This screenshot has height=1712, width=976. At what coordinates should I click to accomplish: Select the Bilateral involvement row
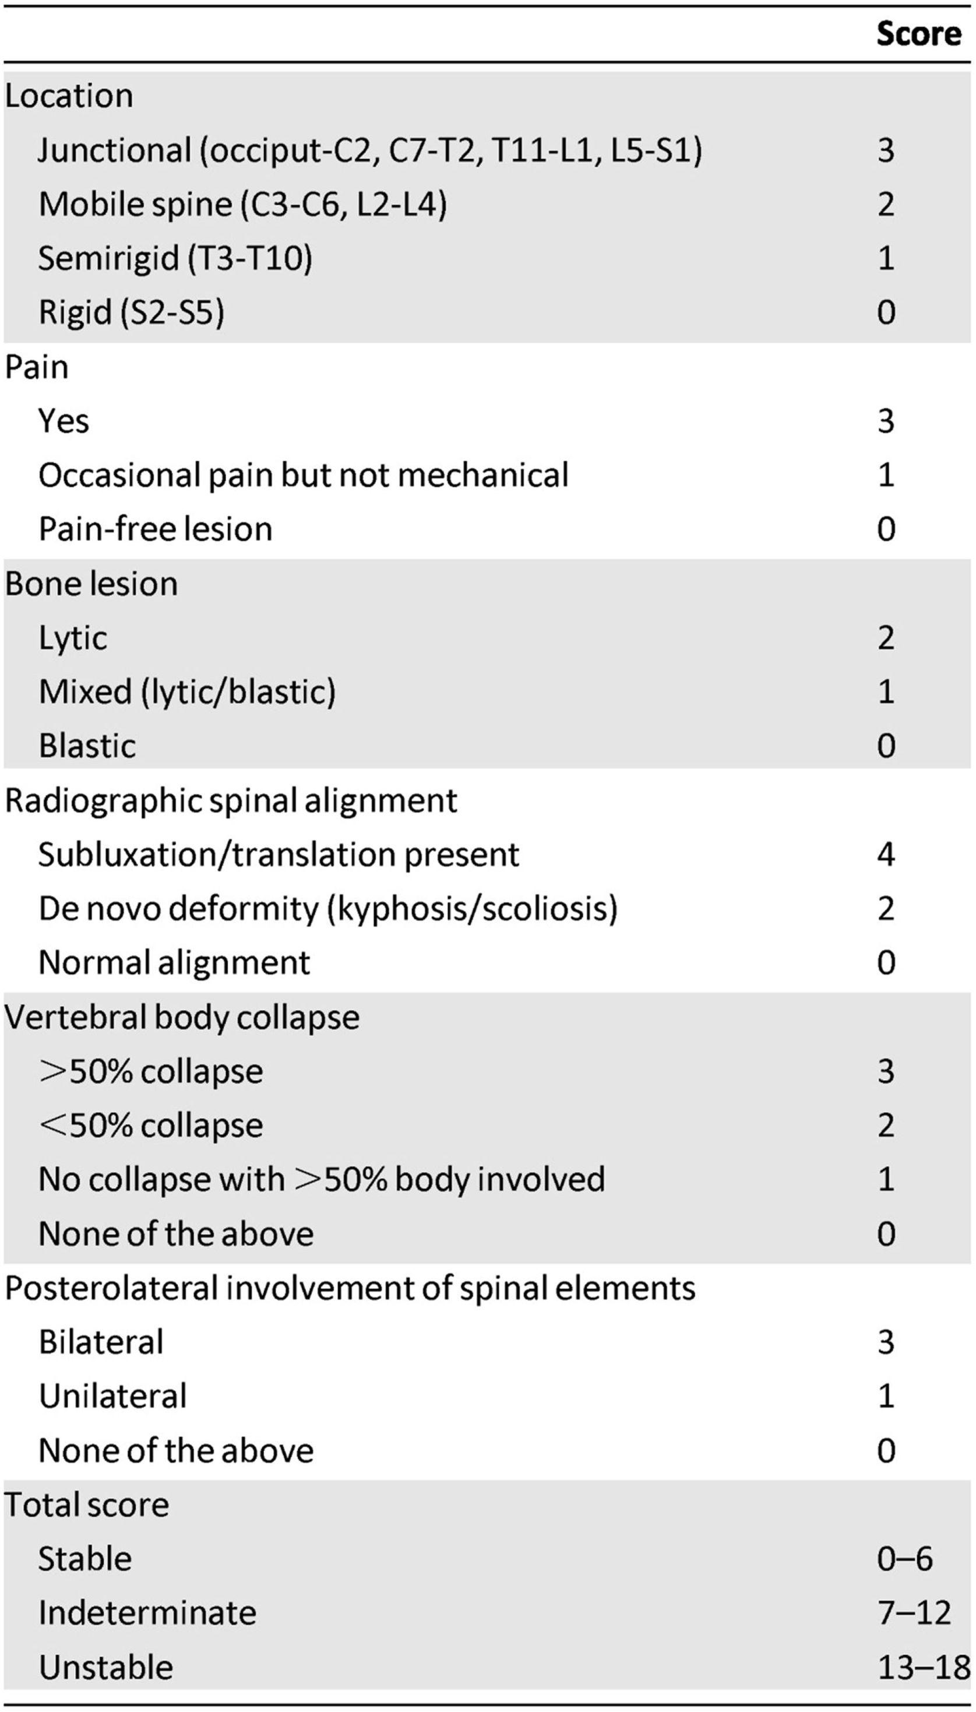[101, 1342]
